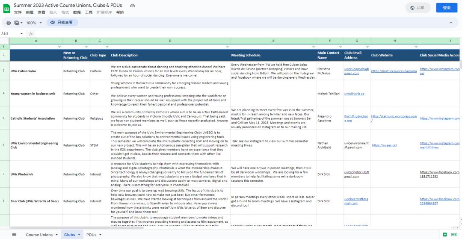Screen dimensions: 462x239
Task: Click the horizontal scrollbar thumb
Action: pos(77,228)
